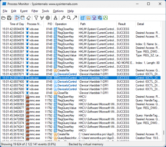Open the Event menu
166x147 pixels.
[x=24, y=11]
